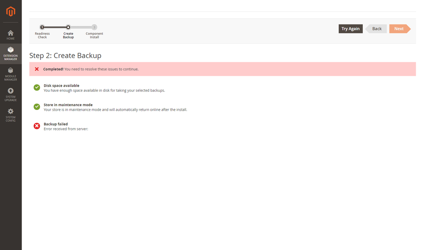Image resolution: width=422 pixels, height=250 pixels.
Task: Click 'Step 2: Create Backup' title
Action: [x=66, y=55]
